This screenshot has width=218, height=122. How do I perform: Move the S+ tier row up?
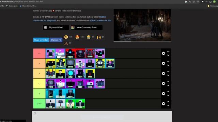168,52
